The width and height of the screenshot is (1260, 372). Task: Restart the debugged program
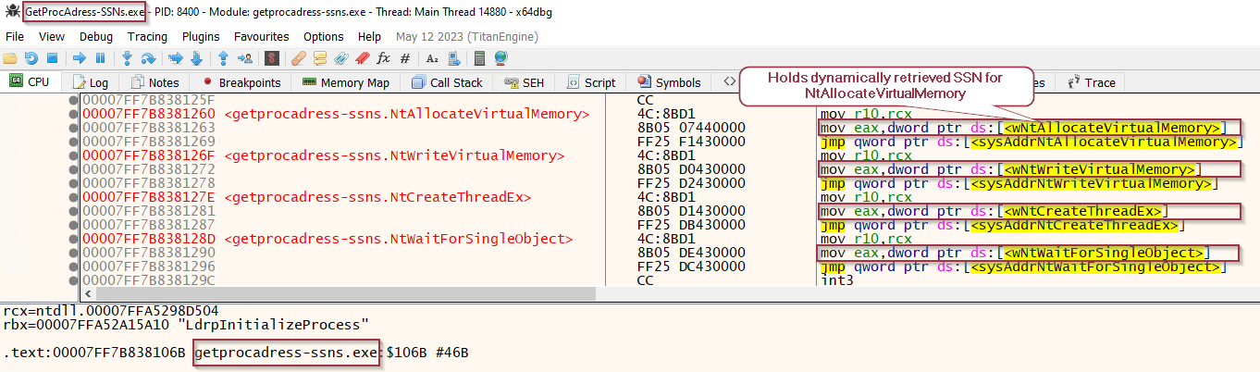click(x=31, y=57)
